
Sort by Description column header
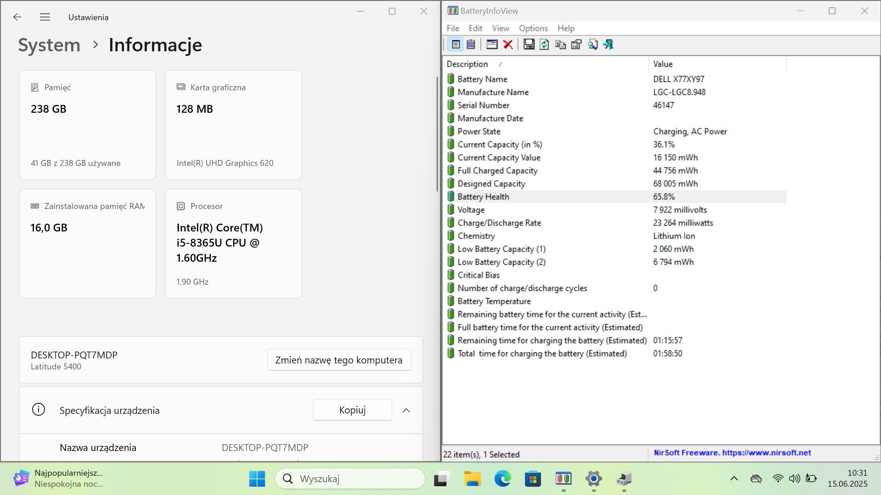(x=545, y=64)
